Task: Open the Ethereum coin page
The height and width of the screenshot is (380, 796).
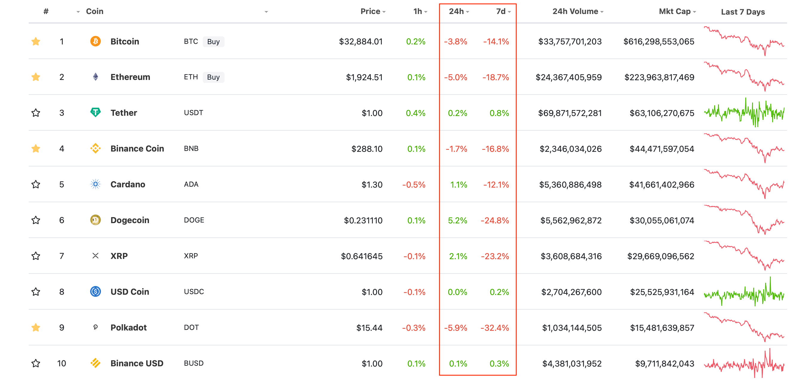Action: [130, 77]
